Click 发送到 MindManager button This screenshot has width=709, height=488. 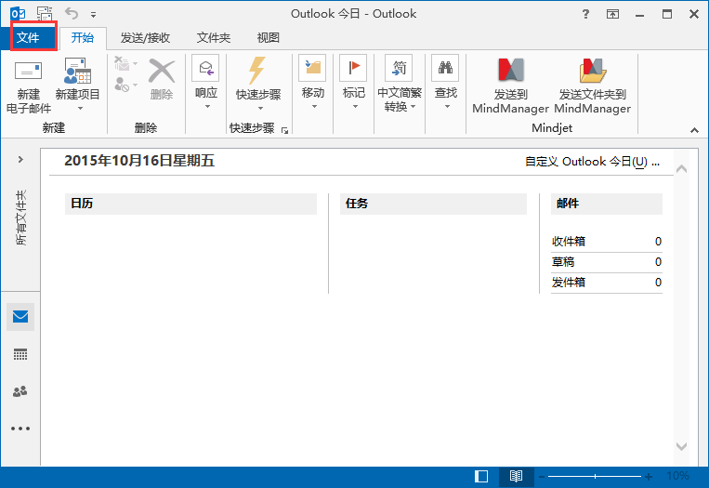pyautogui.click(x=511, y=86)
